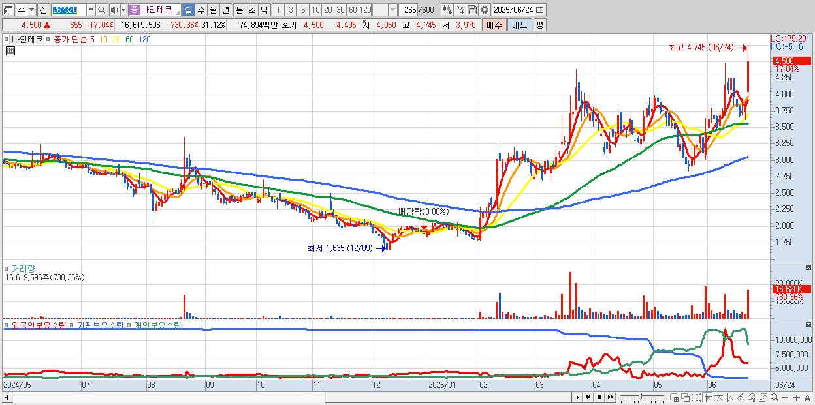
Task: Click the minus zoom-out icon at bottom-right
Action: pyautogui.click(x=785, y=398)
